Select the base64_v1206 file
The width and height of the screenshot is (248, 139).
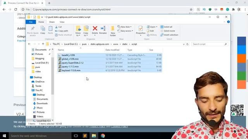coord(110,55)
